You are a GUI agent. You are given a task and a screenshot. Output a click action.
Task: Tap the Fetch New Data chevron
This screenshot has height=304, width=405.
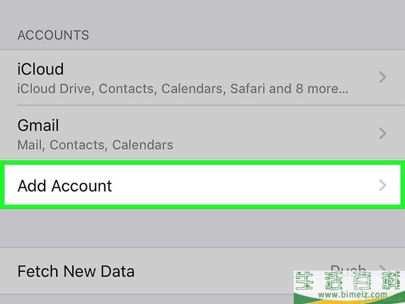tap(383, 268)
